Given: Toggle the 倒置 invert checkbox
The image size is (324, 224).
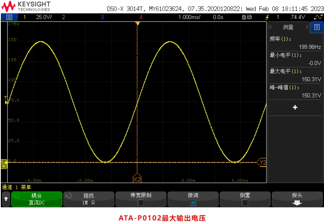Looking at the screenshot, I should pyautogui.click(x=245, y=203).
